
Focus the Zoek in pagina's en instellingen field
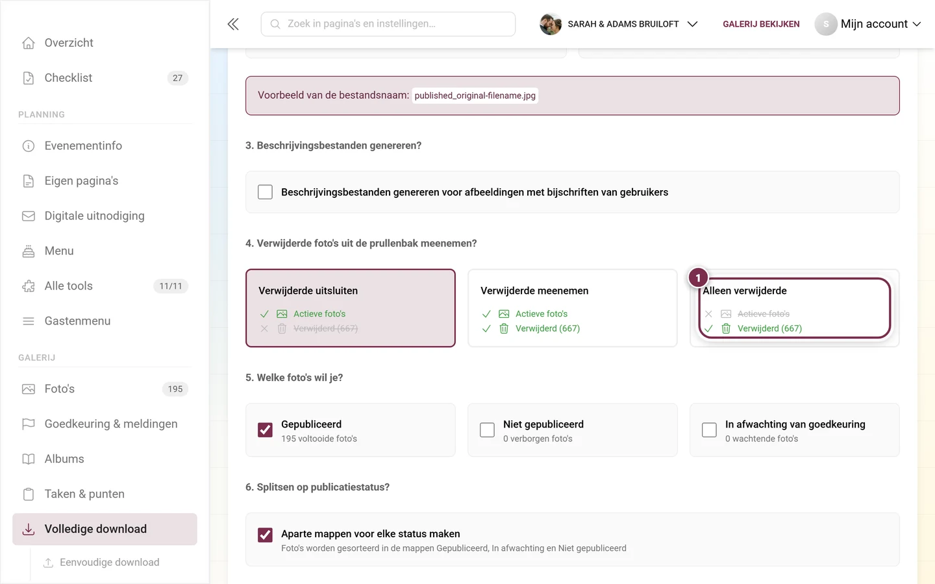(388, 24)
